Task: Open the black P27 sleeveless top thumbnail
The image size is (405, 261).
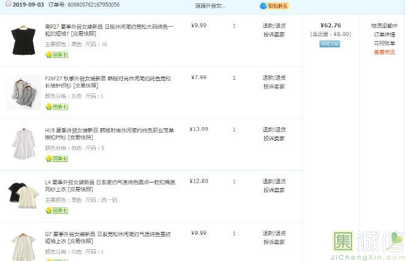Action: point(24,40)
